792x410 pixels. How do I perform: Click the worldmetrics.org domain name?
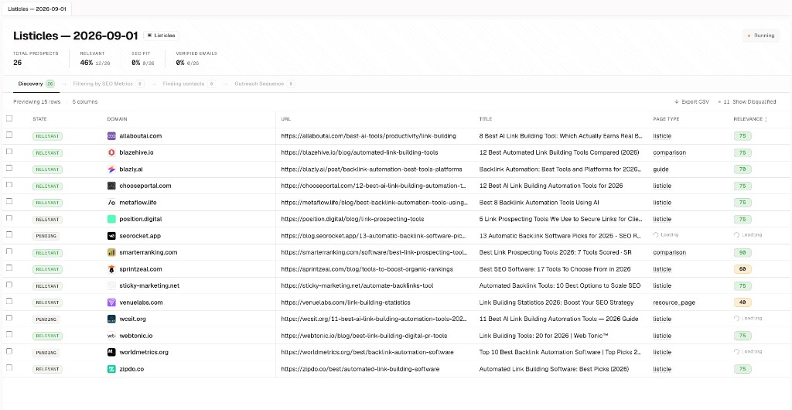144,353
